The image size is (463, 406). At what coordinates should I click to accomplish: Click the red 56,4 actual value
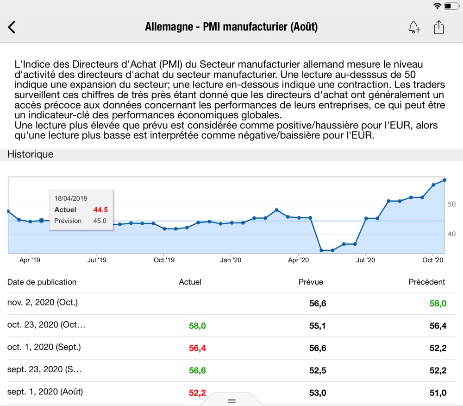197,348
